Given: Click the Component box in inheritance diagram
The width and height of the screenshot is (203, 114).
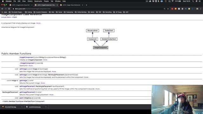Looking at the screenshot, I should tap(93, 39).
